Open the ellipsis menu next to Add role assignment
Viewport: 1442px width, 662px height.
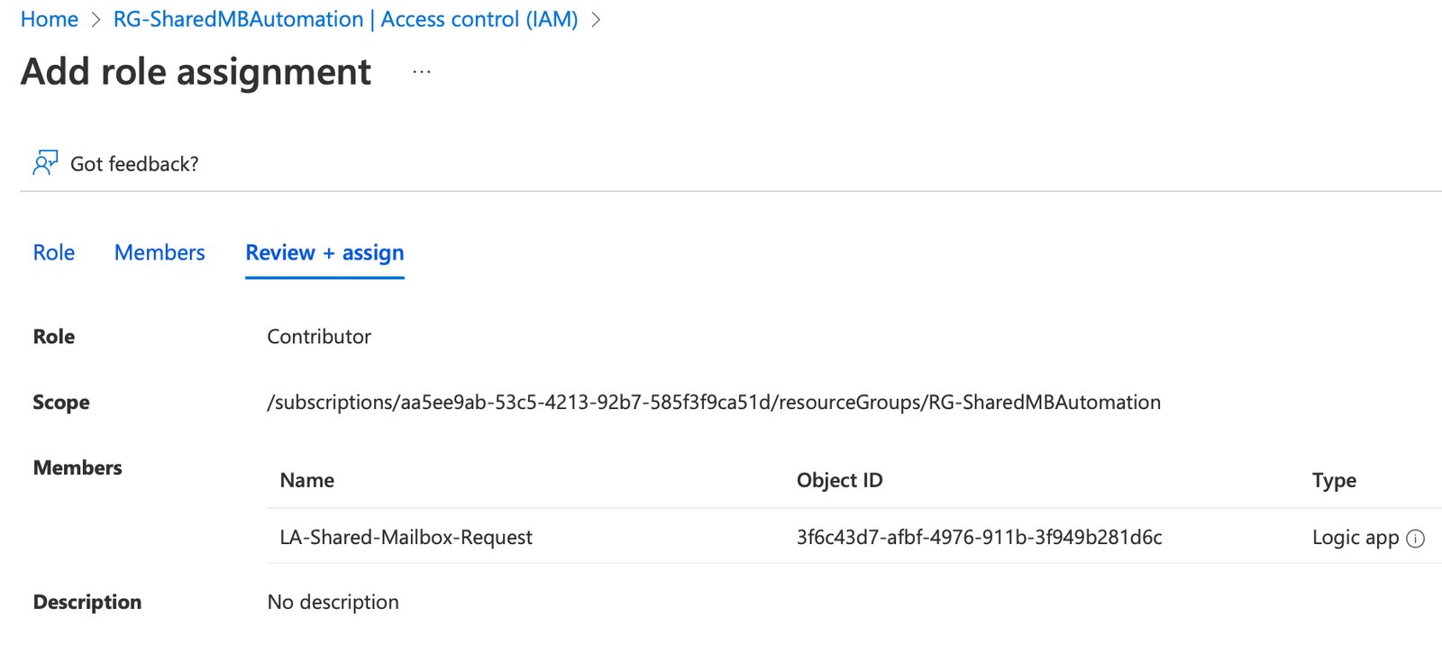point(421,71)
